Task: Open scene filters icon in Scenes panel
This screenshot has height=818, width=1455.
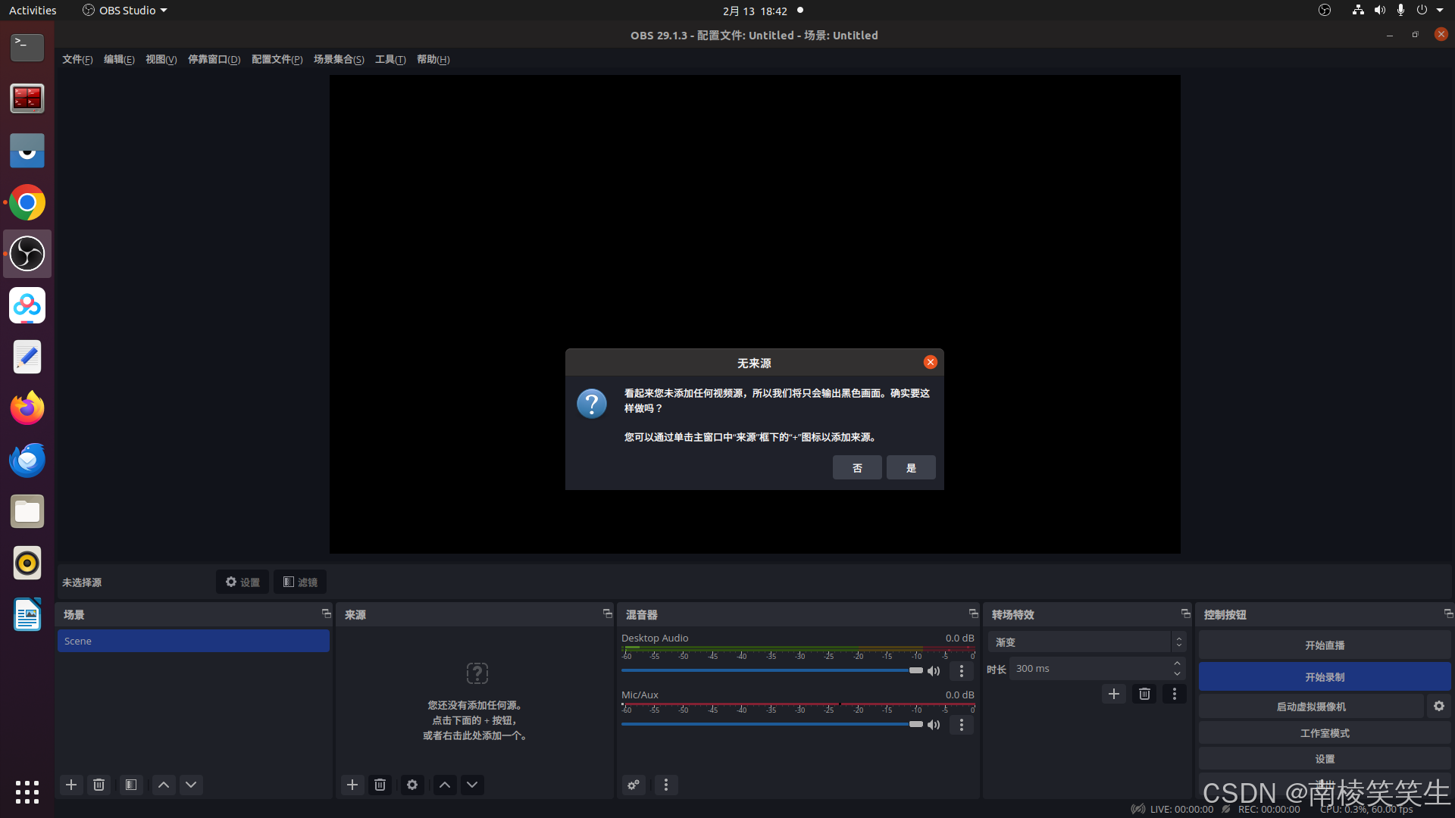Action: point(131,785)
